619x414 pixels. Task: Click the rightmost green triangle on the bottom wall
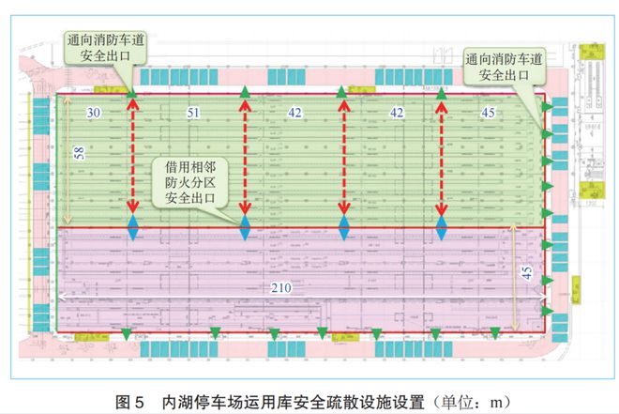(495, 333)
